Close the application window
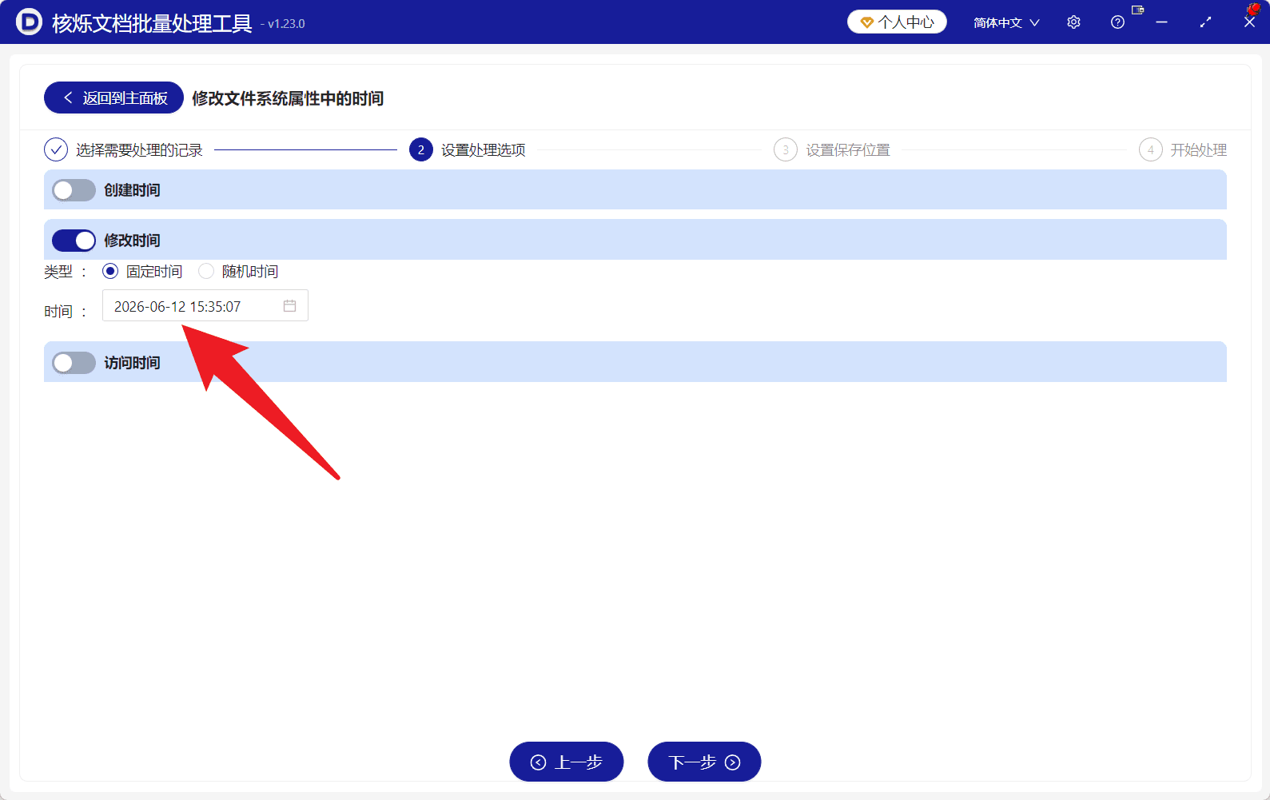 point(1249,22)
